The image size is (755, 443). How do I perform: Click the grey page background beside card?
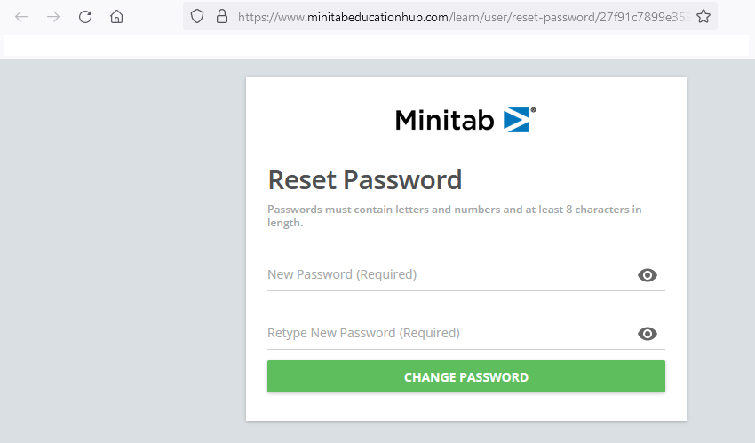123,250
